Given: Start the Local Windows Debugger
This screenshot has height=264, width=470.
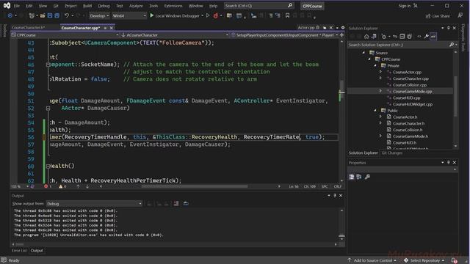Looking at the screenshot, I should [x=175, y=15].
